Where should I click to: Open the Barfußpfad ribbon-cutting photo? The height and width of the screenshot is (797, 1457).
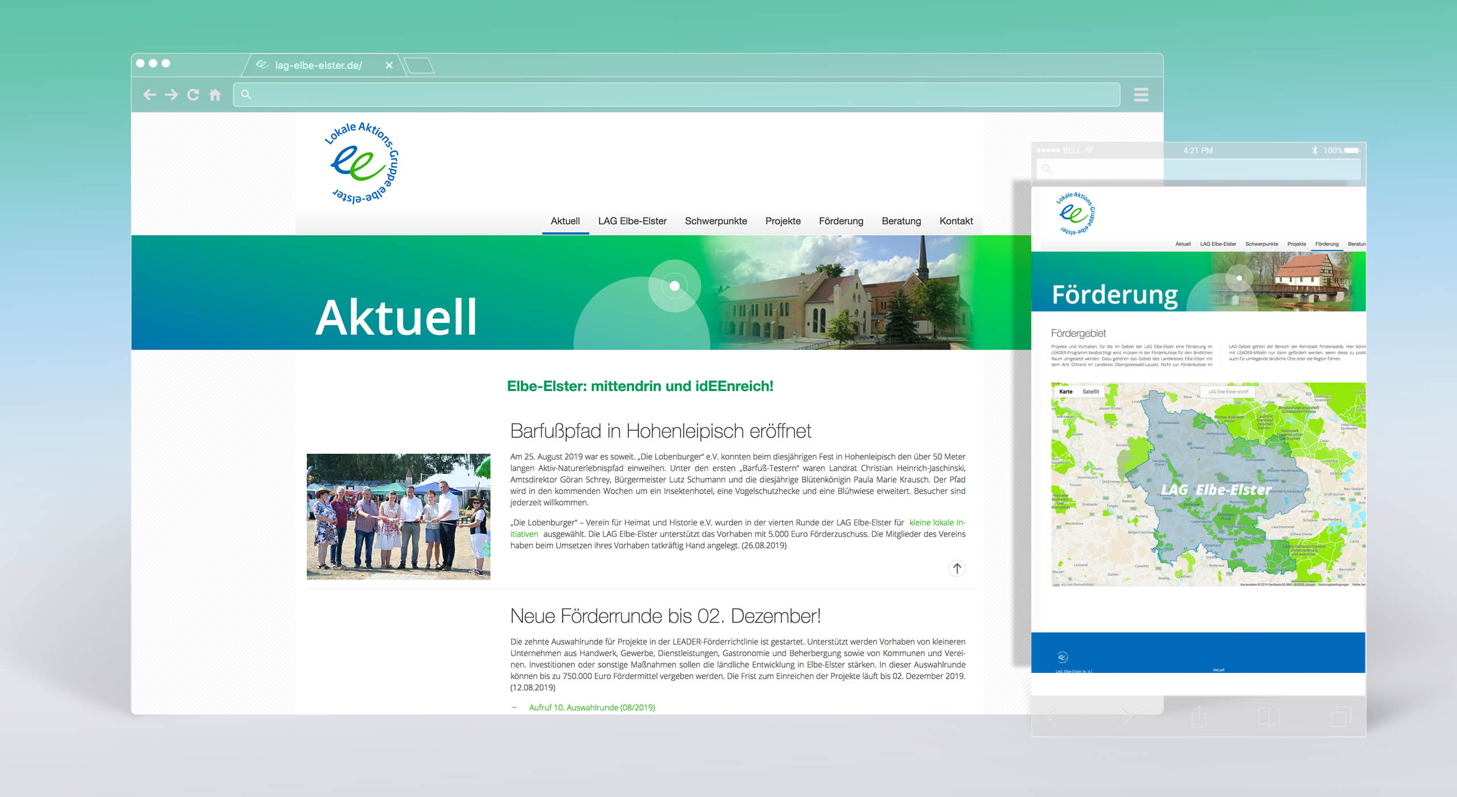[x=398, y=516]
